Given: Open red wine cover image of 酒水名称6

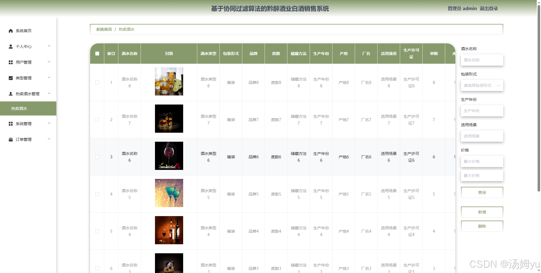Looking at the screenshot, I should click(x=169, y=156).
